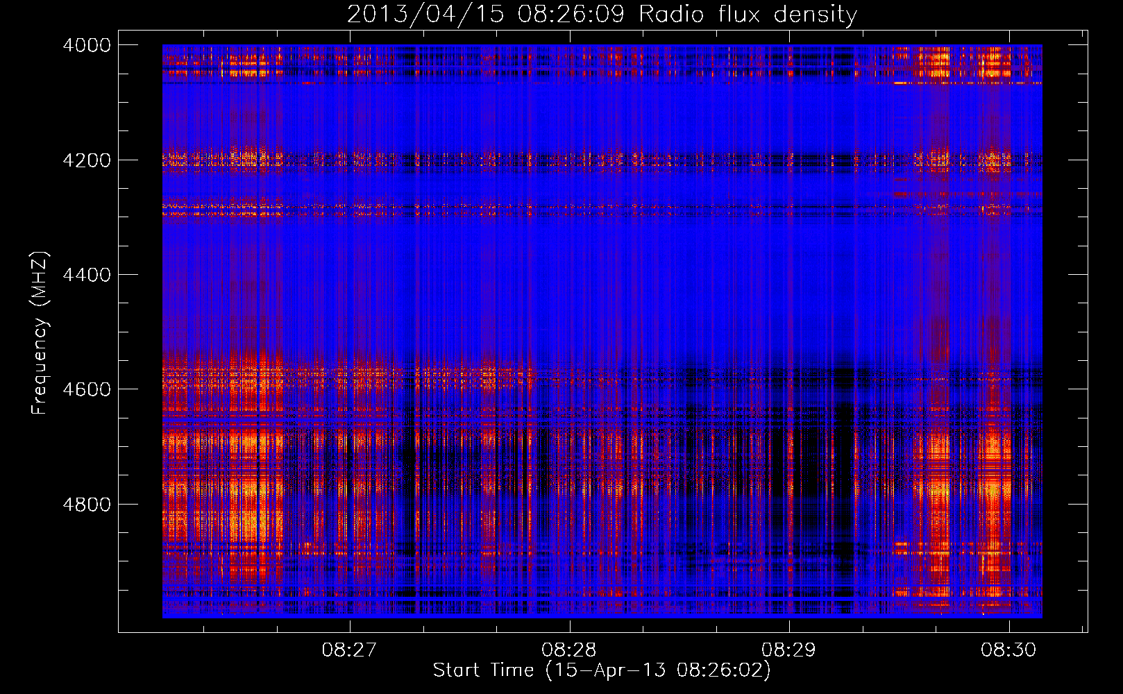Click the 4200 frequency axis label
1123x694 pixels.
point(87,160)
